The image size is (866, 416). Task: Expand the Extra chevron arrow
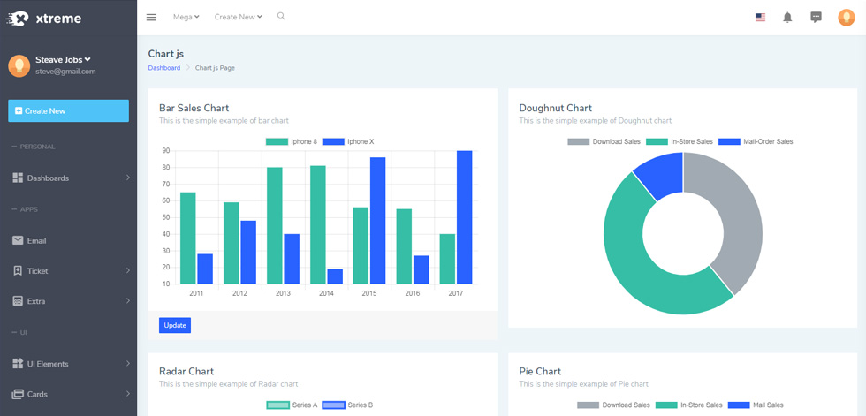(x=127, y=301)
